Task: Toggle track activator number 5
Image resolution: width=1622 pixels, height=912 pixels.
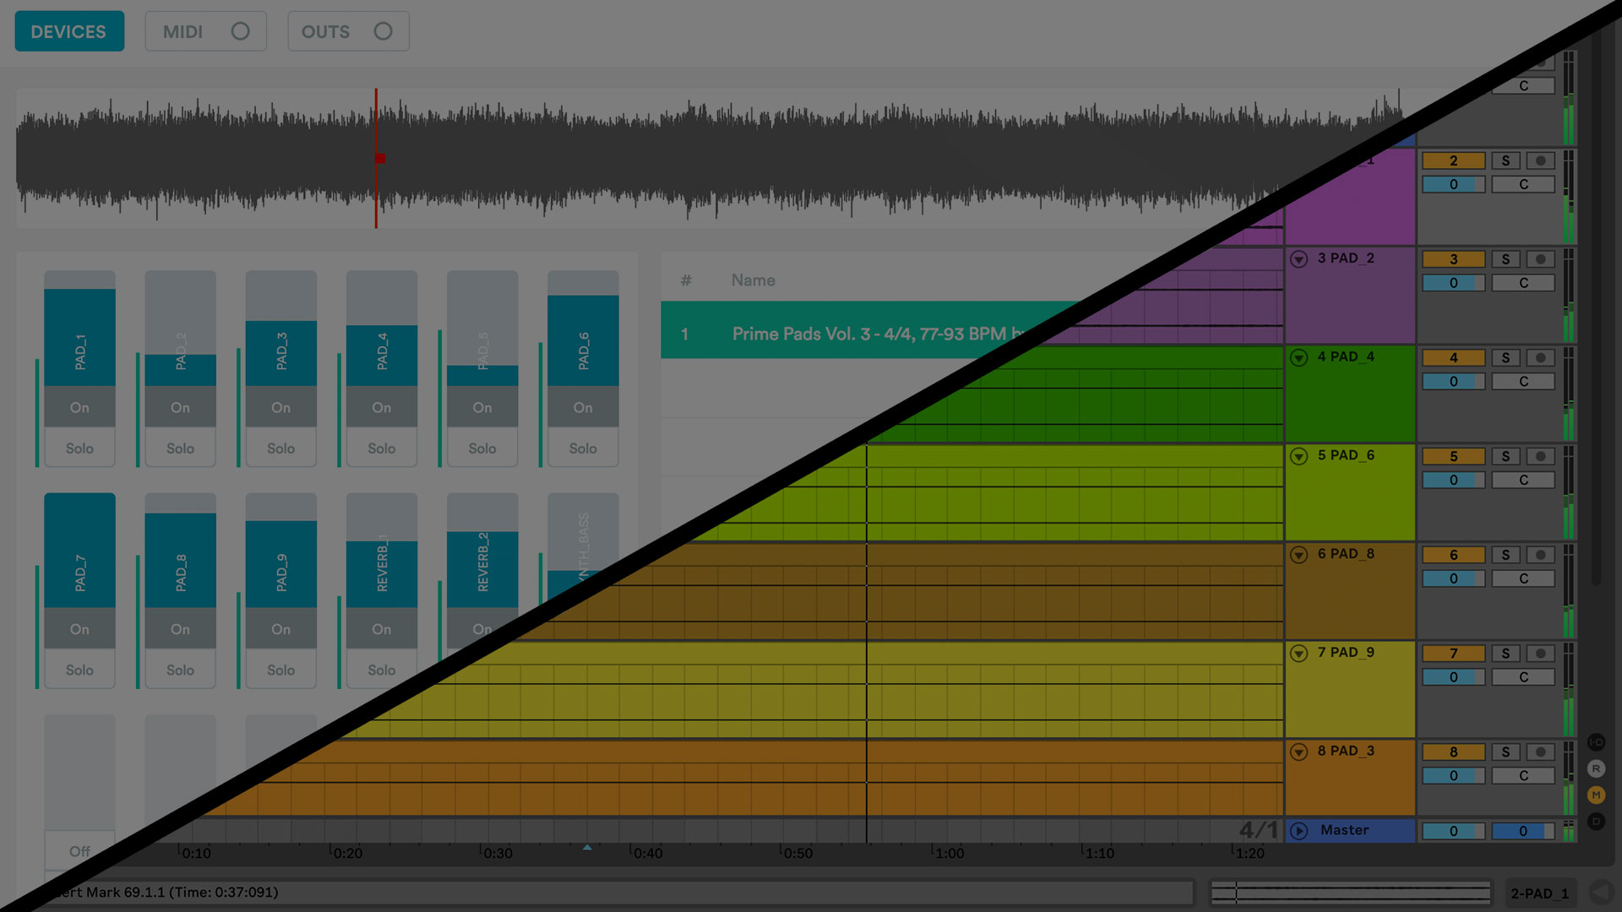Action: point(1453,456)
